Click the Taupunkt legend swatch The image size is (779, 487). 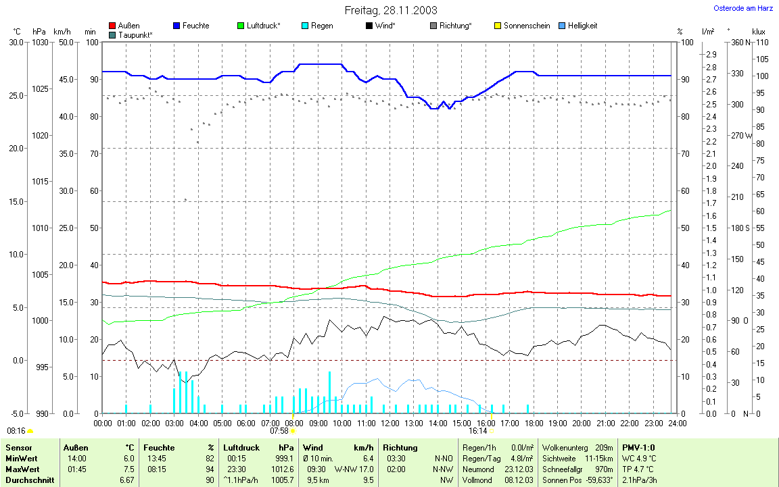[x=112, y=34]
